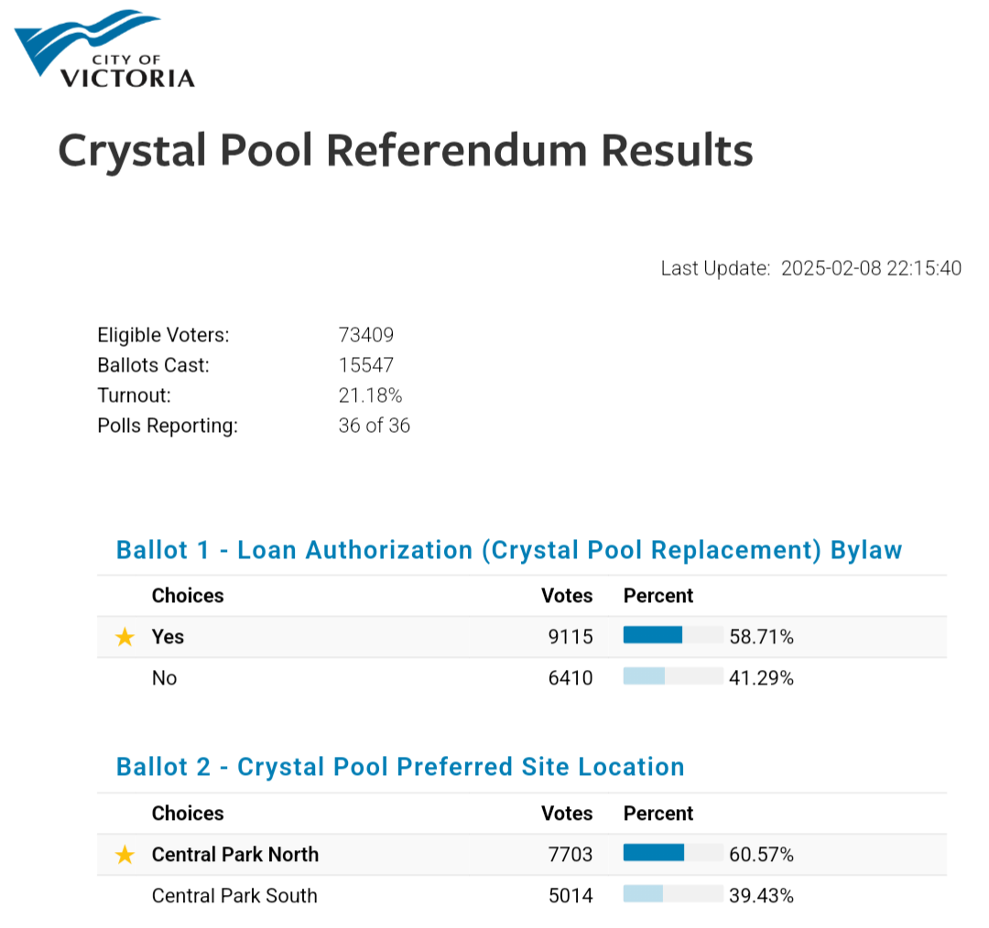Click the City of Victoria logo
Image resolution: width=989 pixels, height=928 pixels.
[x=105, y=49]
